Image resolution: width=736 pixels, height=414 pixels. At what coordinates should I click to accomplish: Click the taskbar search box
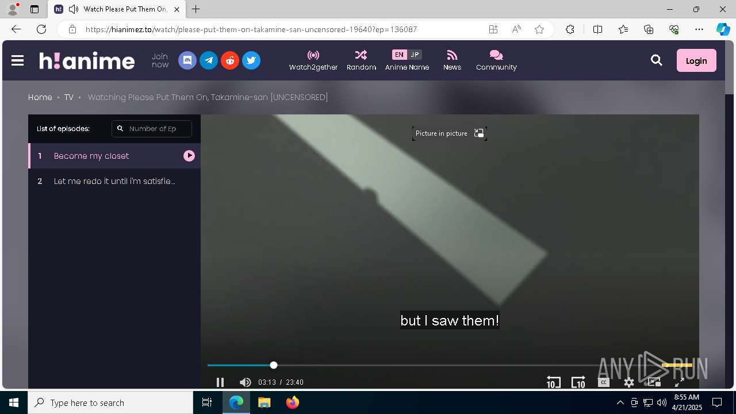pyautogui.click(x=110, y=402)
